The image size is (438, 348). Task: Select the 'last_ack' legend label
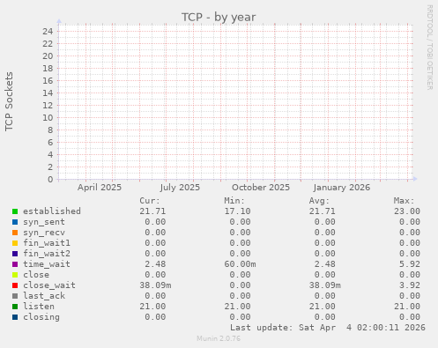(x=44, y=296)
